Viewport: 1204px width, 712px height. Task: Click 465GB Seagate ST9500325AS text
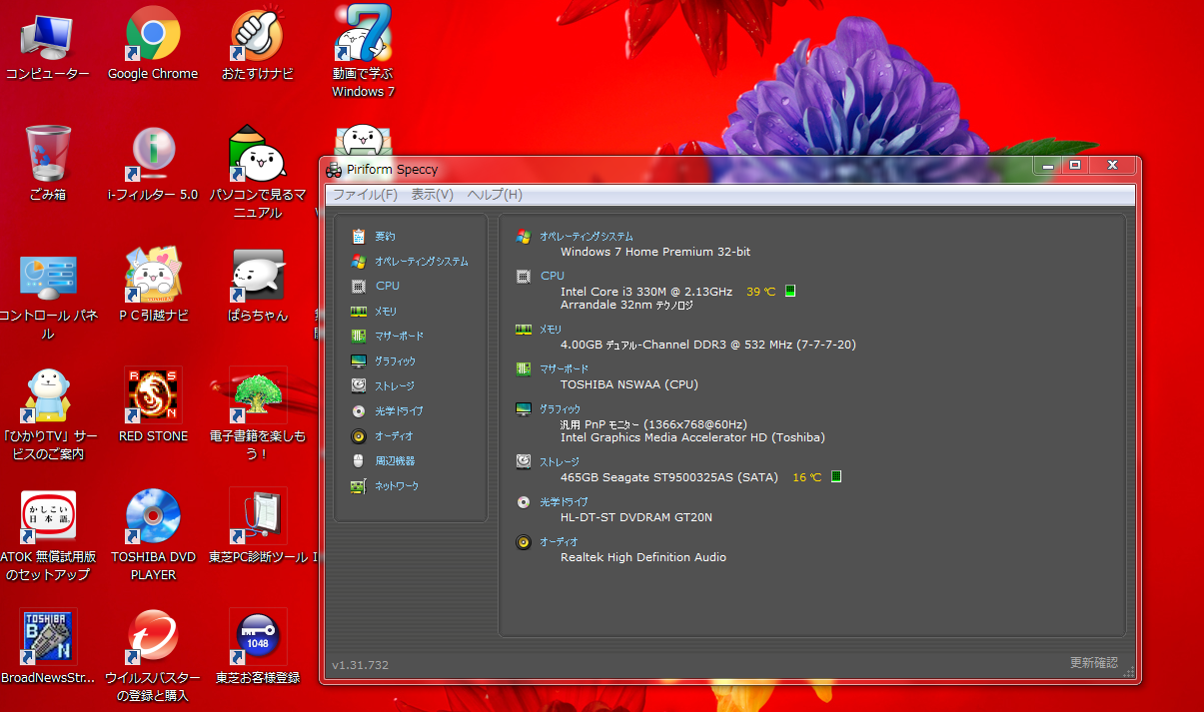point(669,477)
